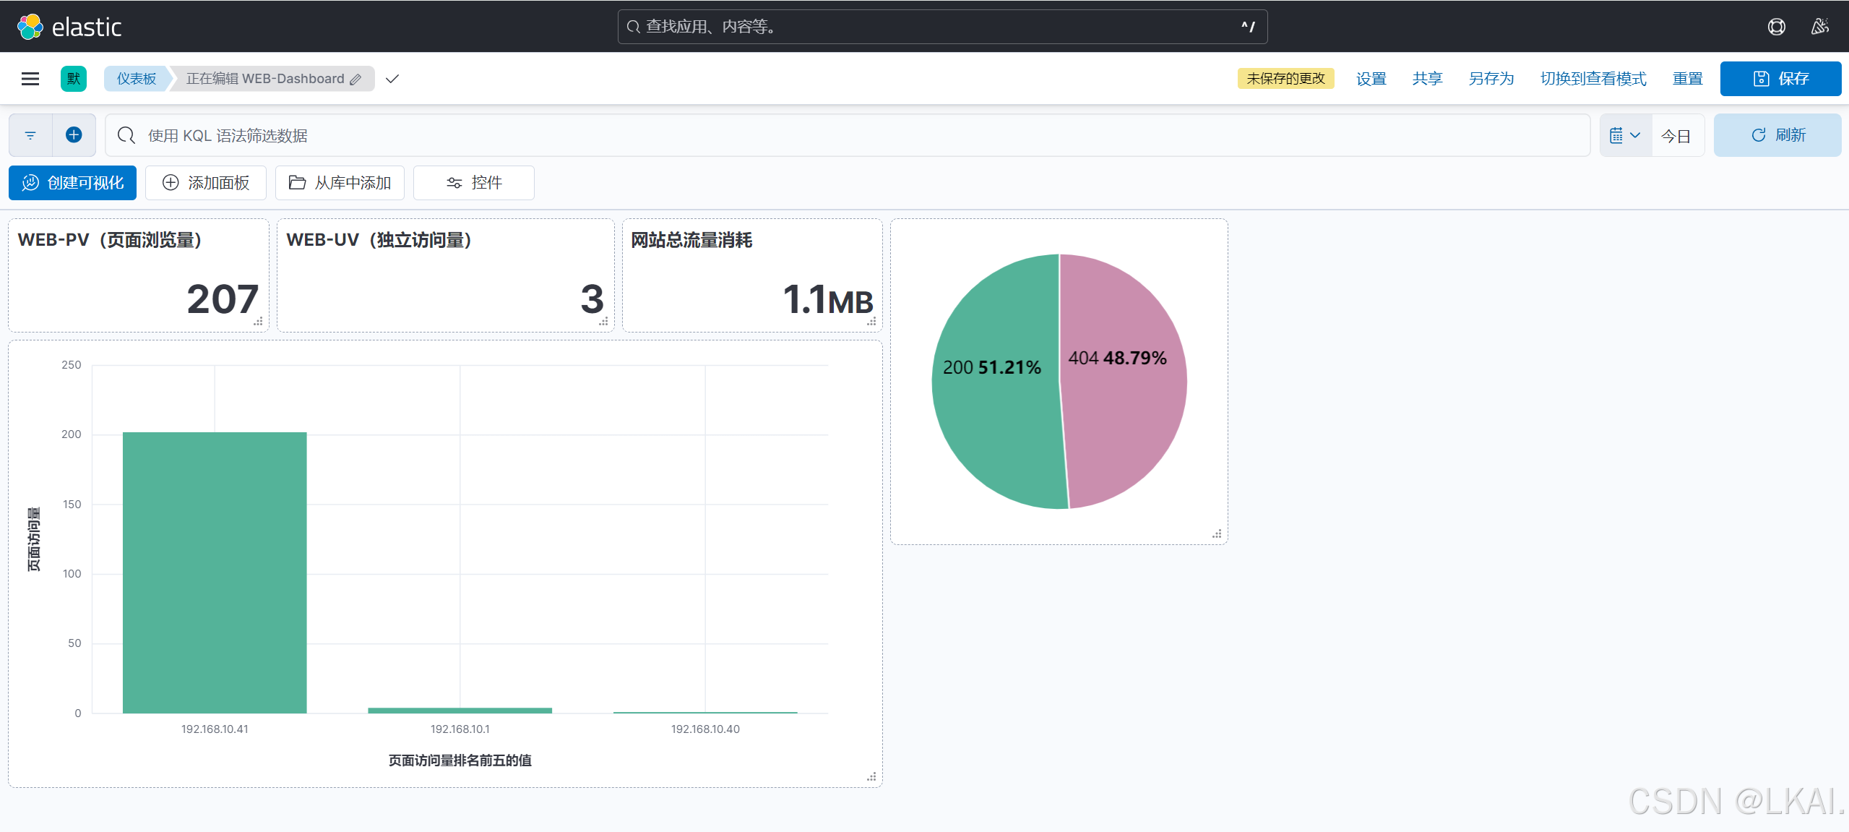The width and height of the screenshot is (1849, 832).
Task: Click 创建可视化 button
Action: 72,183
